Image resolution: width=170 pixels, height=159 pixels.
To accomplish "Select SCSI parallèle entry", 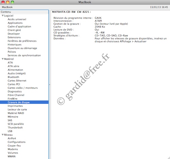I will [16, 124].
